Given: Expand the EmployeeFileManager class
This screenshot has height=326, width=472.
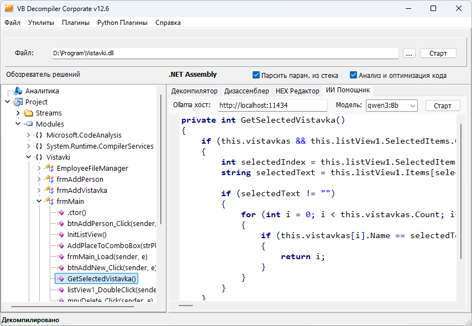Looking at the screenshot, I should click(39, 168).
